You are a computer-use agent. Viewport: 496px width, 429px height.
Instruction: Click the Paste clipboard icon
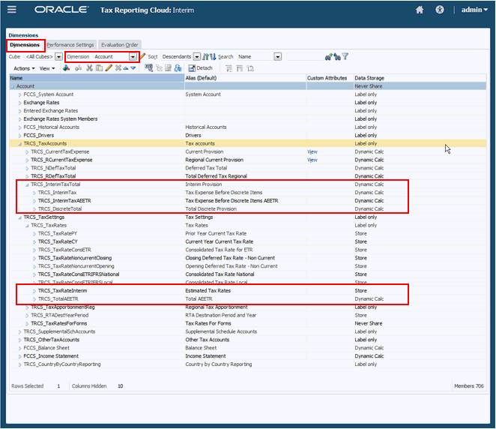click(99, 67)
